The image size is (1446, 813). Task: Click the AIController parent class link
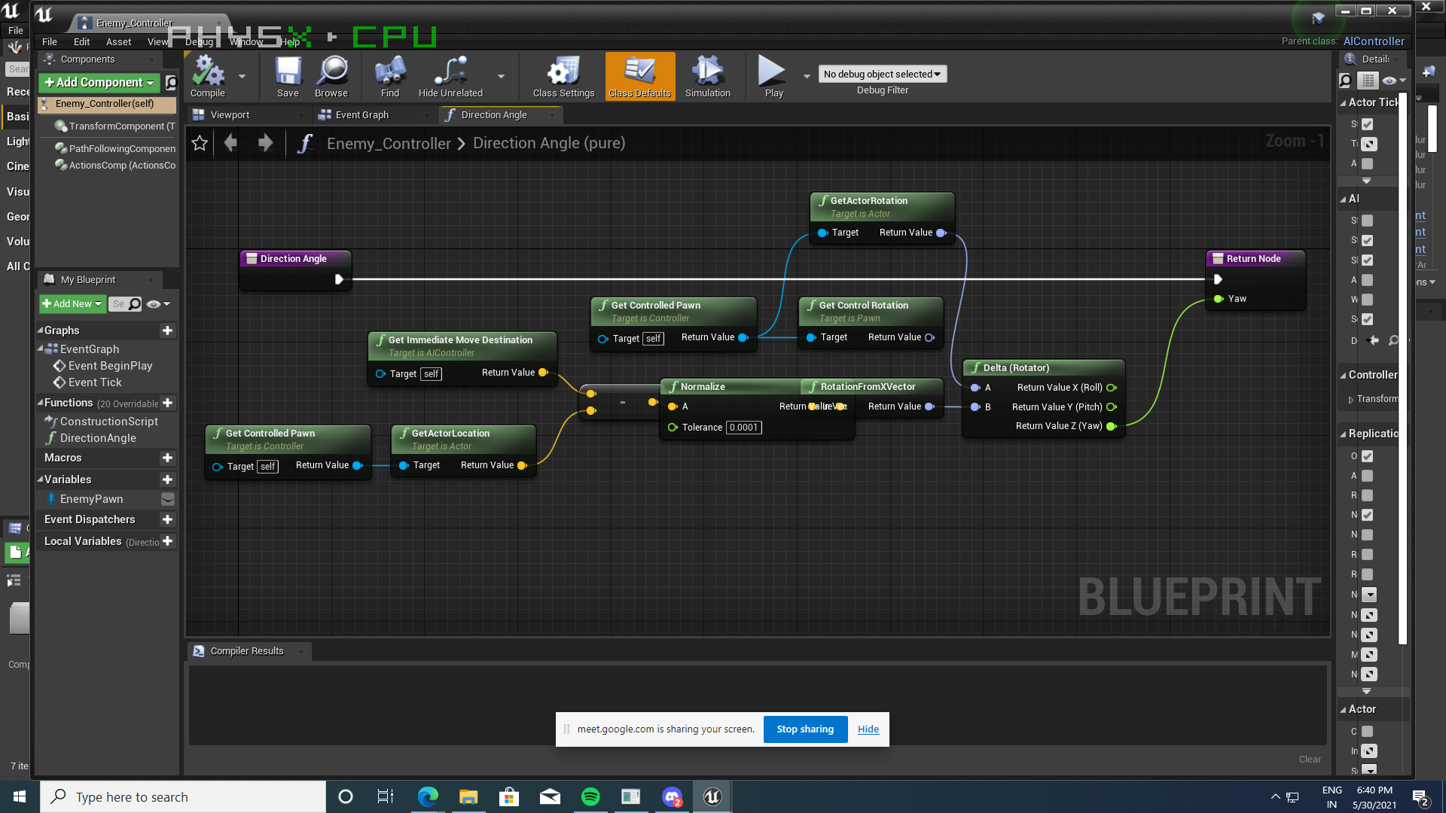(x=1374, y=41)
